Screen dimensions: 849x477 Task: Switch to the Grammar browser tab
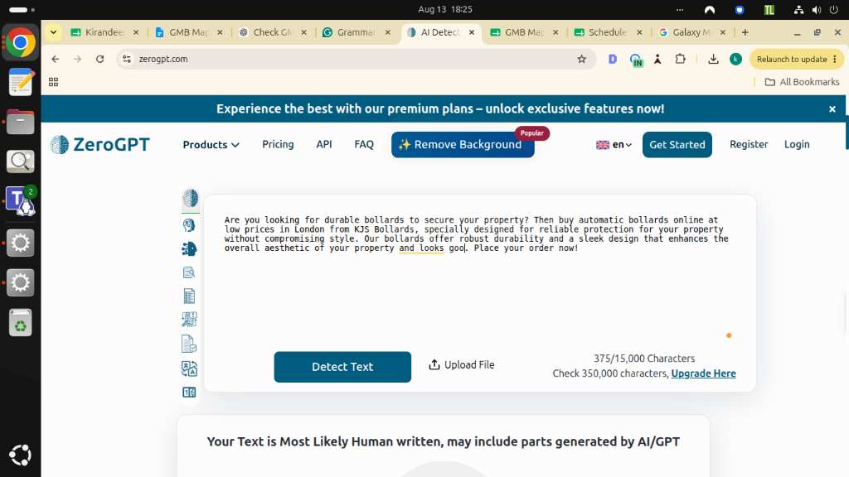[x=357, y=32]
